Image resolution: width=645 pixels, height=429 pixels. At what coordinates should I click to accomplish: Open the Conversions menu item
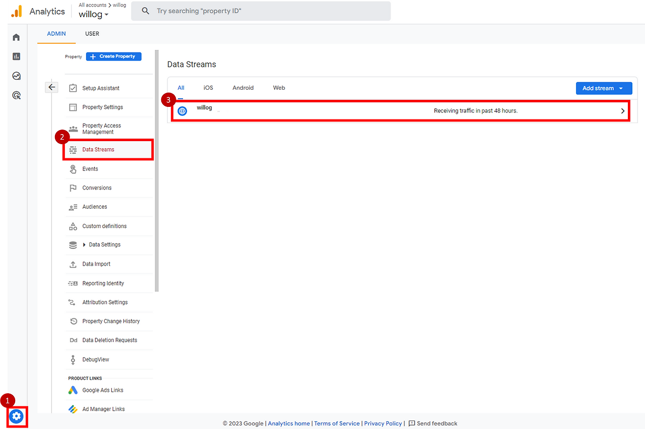click(97, 188)
